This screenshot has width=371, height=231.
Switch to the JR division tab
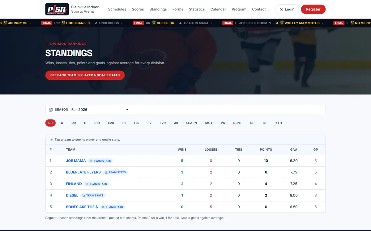coord(176,123)
